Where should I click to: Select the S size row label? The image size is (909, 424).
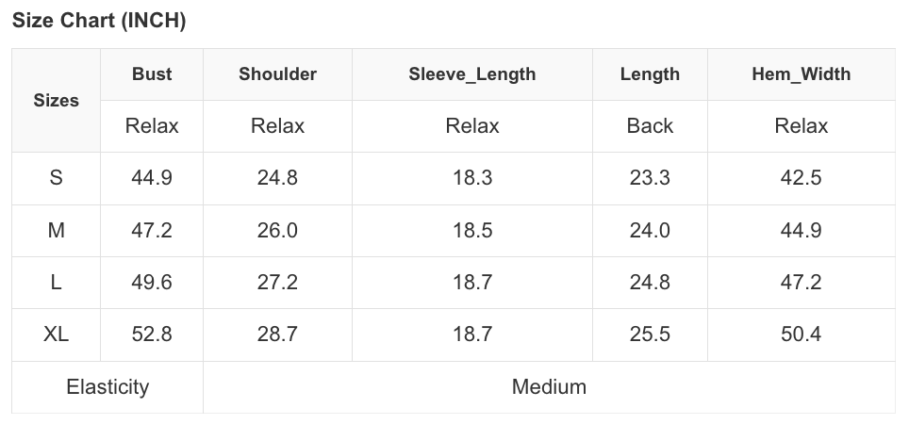pyautogui.click(x=57, y=178)
